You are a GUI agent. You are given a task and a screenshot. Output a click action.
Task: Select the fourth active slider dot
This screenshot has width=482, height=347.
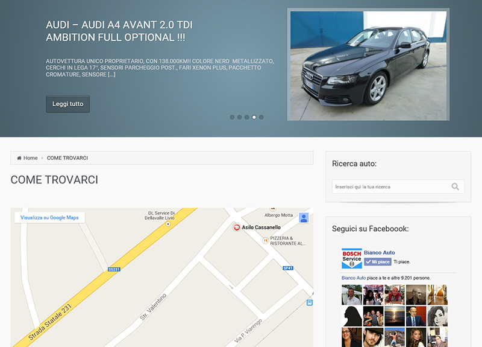254,117
